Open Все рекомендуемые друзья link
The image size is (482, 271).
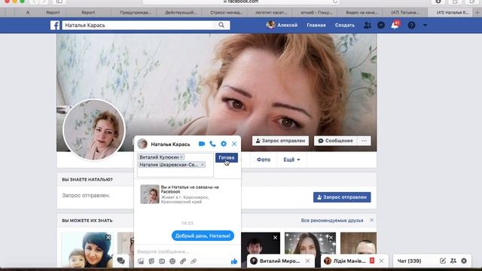tap(332, 221)
